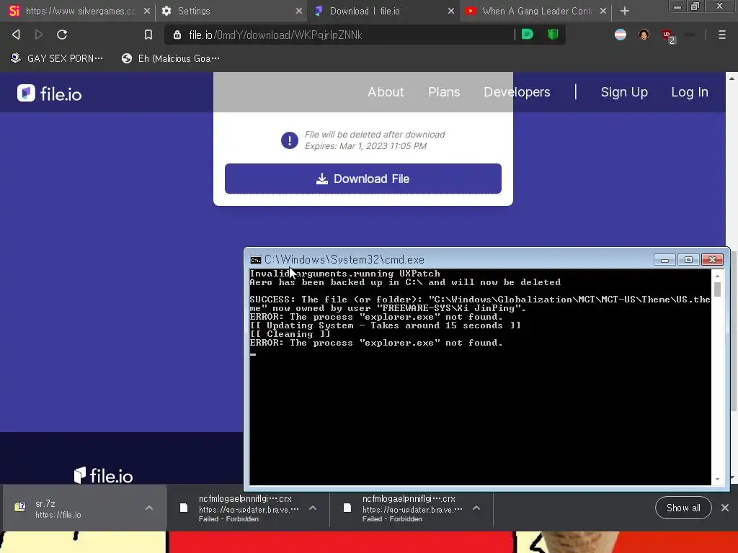The height and width of the screenshot is (553, 738).
Task: Open uBlock extension icon with badge 2
Action: (x=668, y=35)
